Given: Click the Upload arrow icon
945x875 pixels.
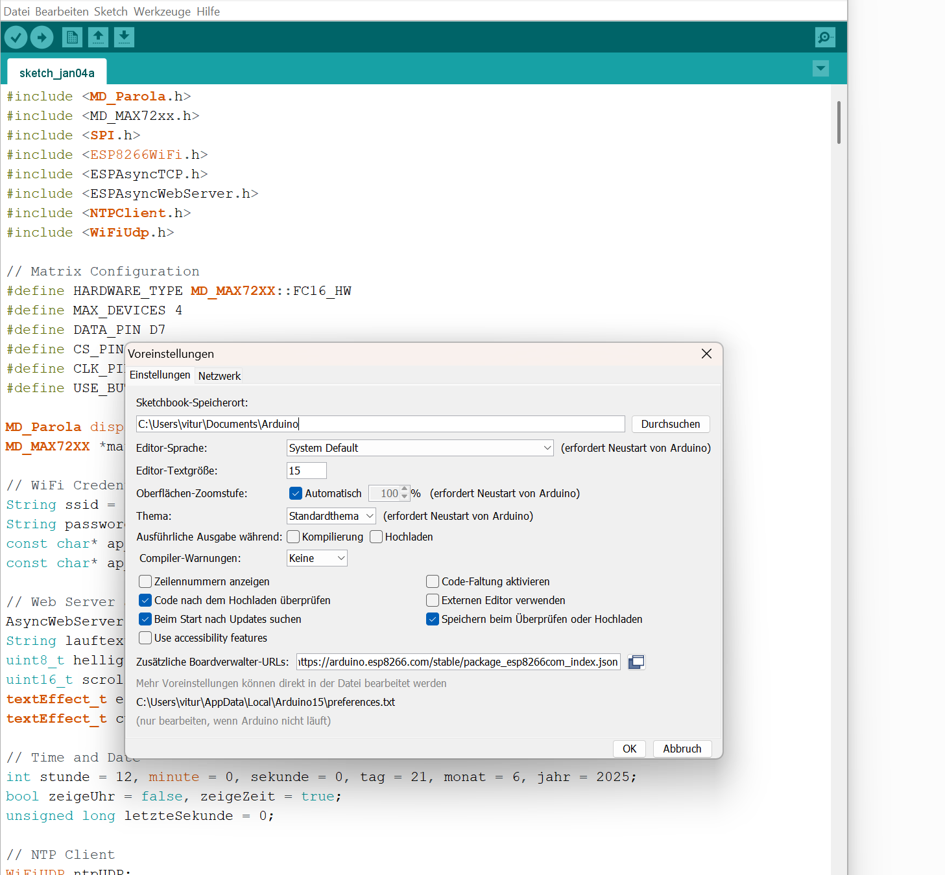Looking at the screenshot, I should [x=42, y=38].
